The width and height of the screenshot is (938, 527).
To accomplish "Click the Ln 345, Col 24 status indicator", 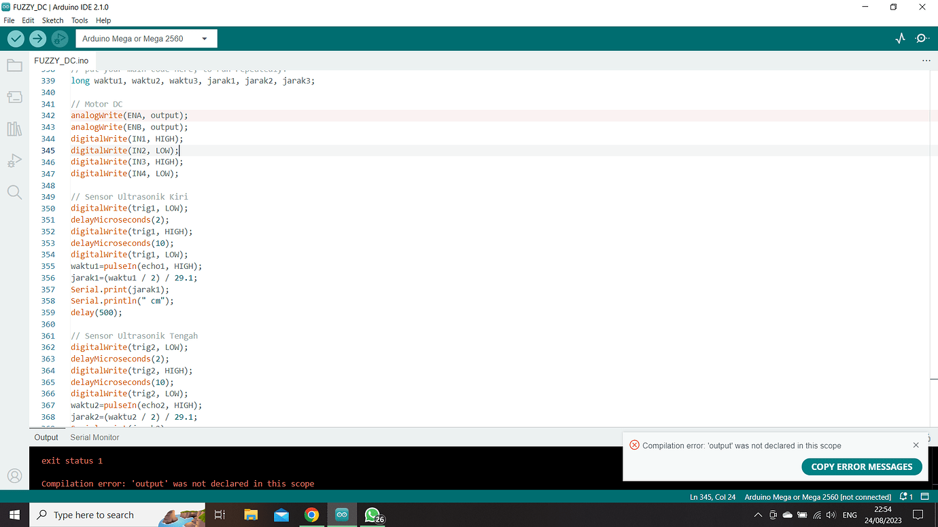I will [x=712, y=496].
